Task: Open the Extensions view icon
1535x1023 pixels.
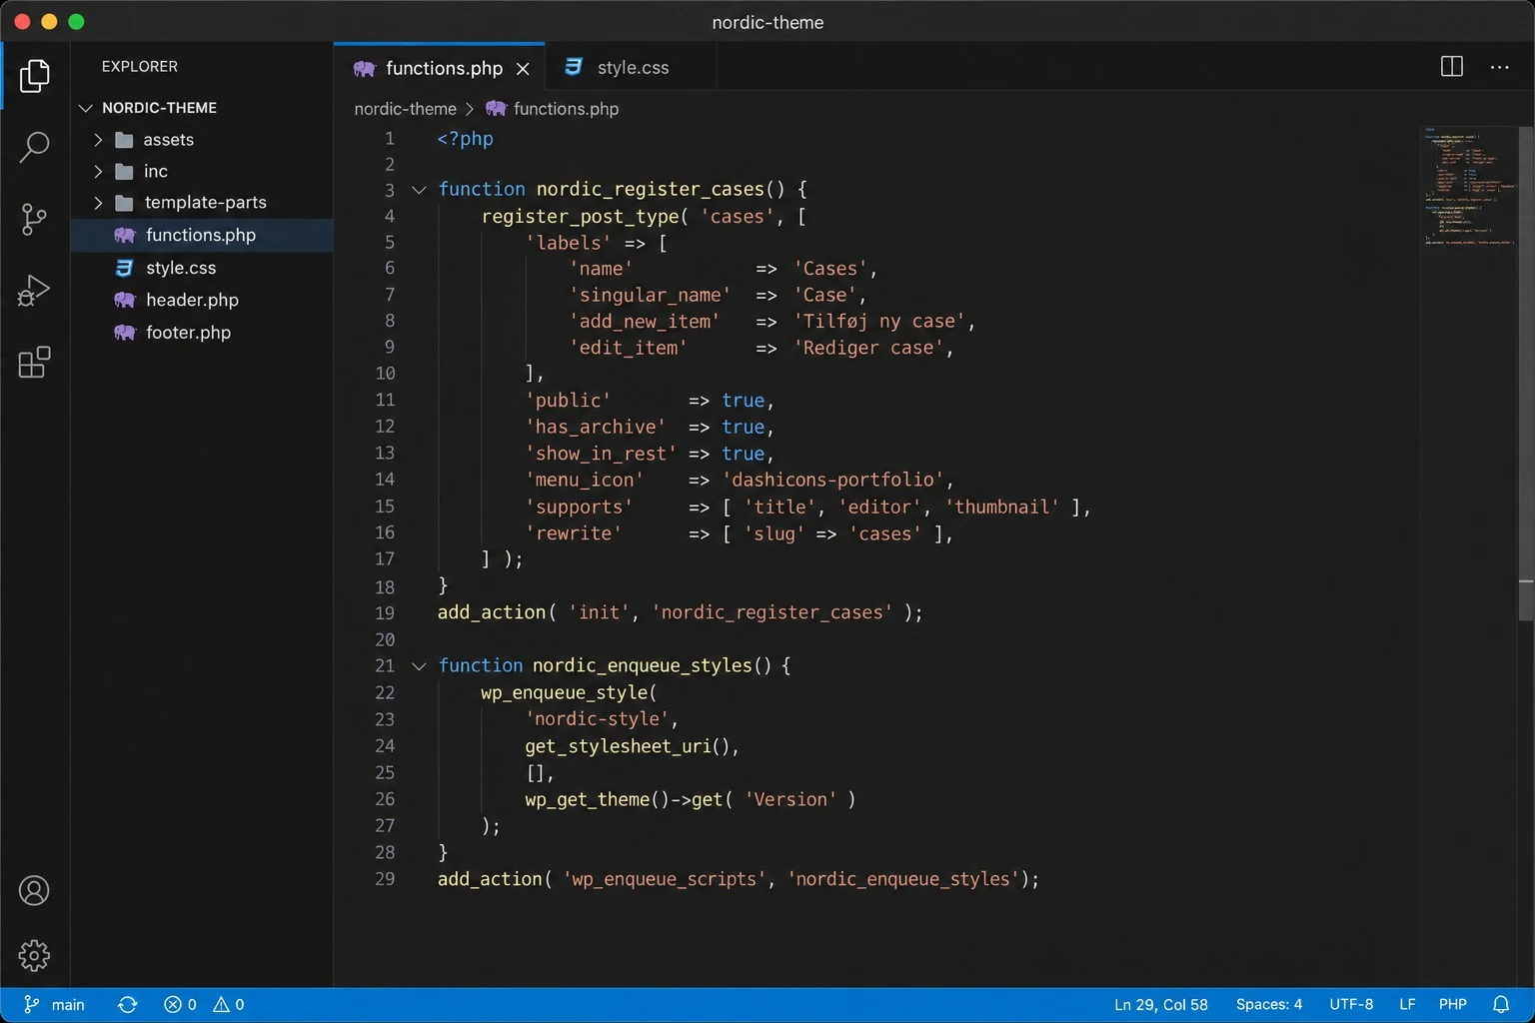Action: coord(34,363)
